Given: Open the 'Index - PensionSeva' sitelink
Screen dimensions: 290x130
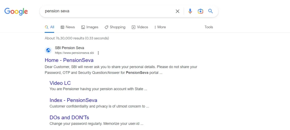Looking at the screenshot, I should click(x=73, y=100).
